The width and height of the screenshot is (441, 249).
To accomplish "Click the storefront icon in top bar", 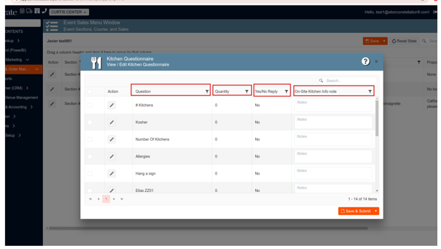I will click(37, 11).
